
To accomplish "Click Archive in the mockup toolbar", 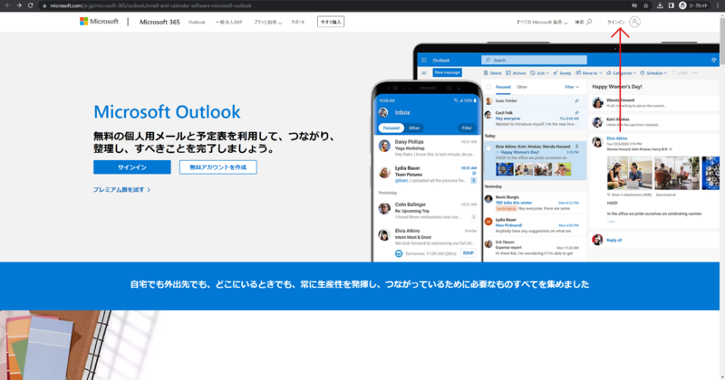I will (516, 73).
